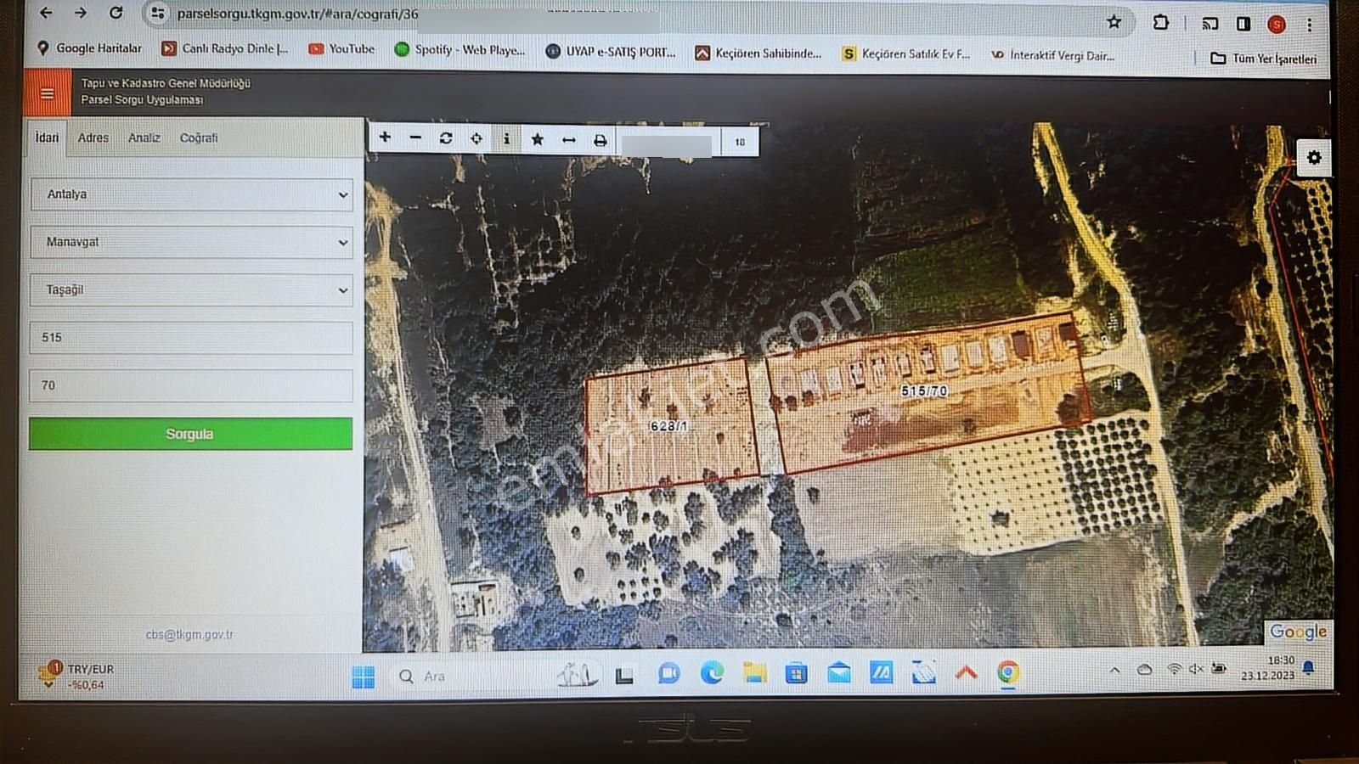
Task: Open the Manavgat district dropdown
Action: click(191, 242)
